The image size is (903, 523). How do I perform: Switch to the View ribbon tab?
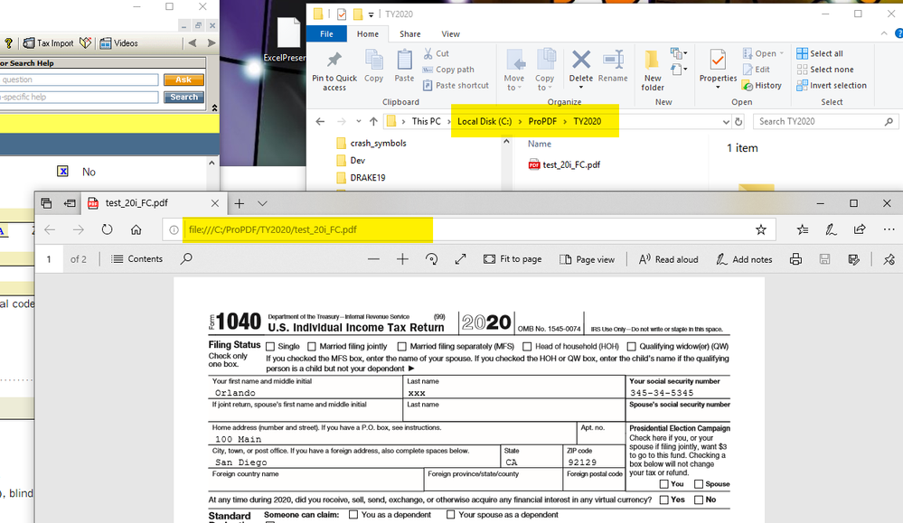[450, 34]
